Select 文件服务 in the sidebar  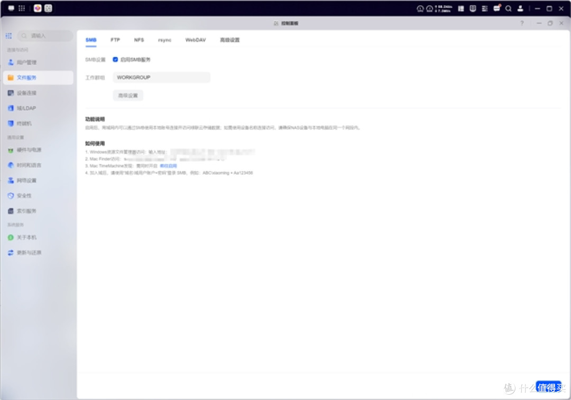(38, 78)
